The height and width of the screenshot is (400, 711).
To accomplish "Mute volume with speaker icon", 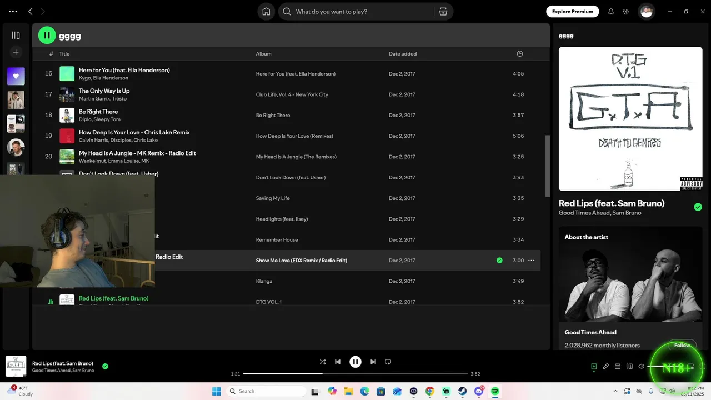I will point(642,367).
